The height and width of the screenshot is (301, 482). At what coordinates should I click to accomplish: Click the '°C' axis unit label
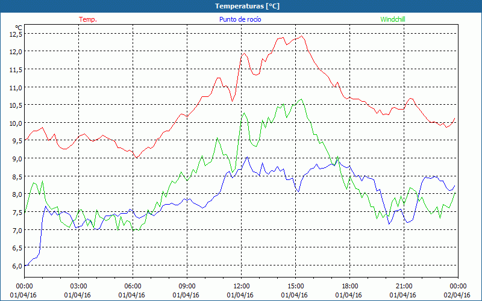[19, 28]
